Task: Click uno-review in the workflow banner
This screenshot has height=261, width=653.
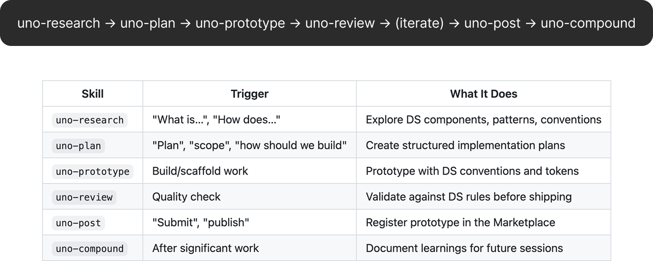Action: tap(340, 23)
